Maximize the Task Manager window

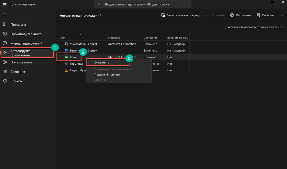[x=272, y=2]
